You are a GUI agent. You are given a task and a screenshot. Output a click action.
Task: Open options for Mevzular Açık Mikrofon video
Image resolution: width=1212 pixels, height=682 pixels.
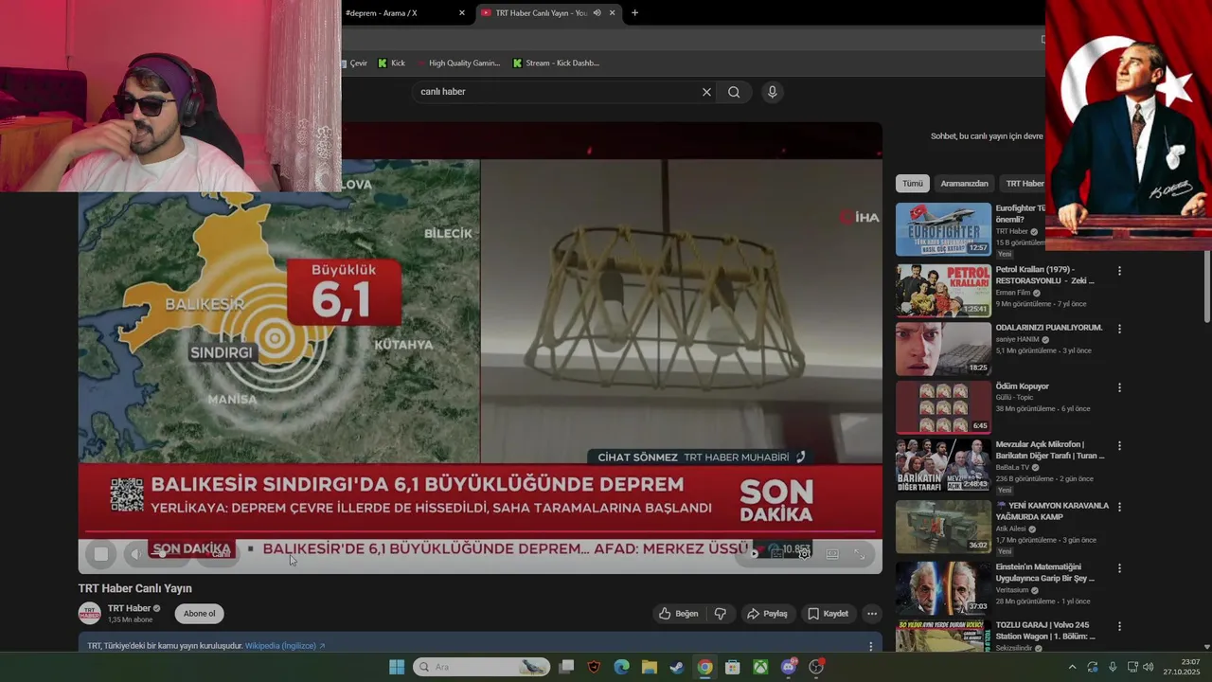(1119, 446)
